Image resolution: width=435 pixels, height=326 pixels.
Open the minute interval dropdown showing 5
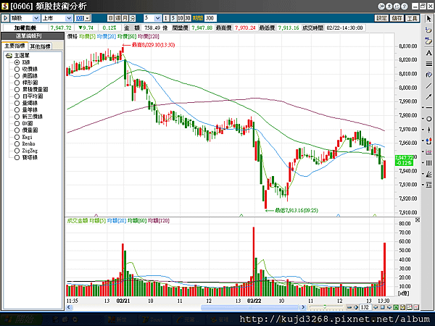[157, 18]
